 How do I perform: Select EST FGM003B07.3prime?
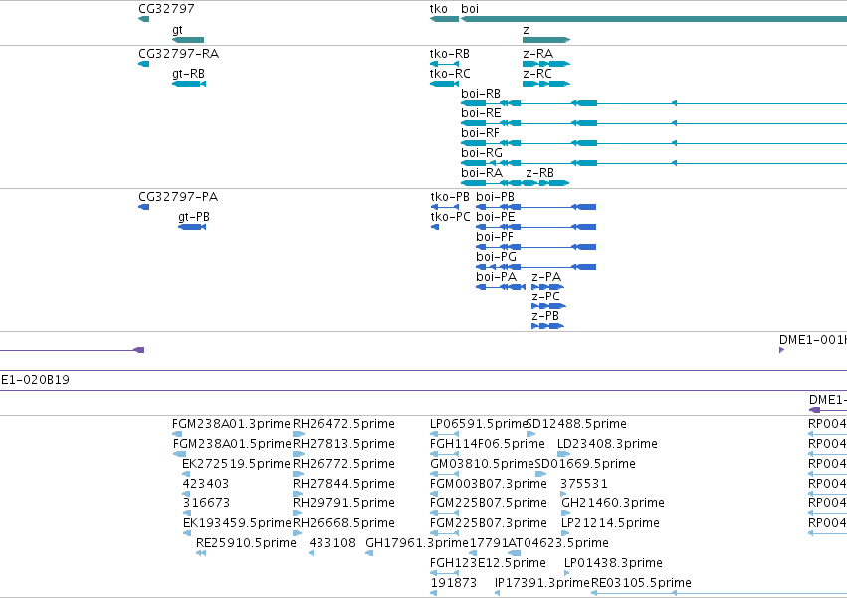[489, 484]
